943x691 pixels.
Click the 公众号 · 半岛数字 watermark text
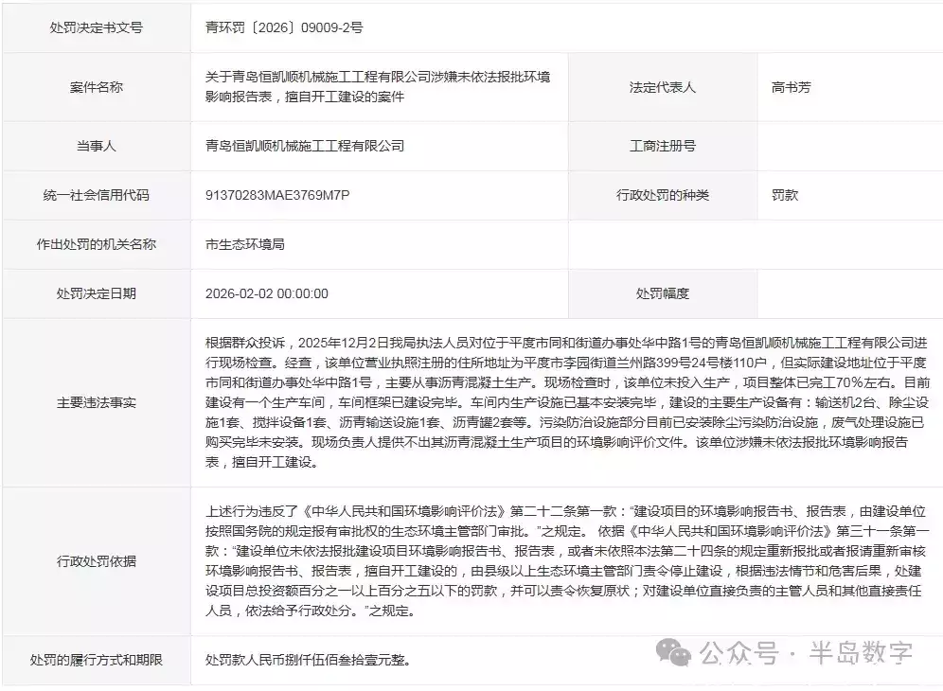pos(807,652)
